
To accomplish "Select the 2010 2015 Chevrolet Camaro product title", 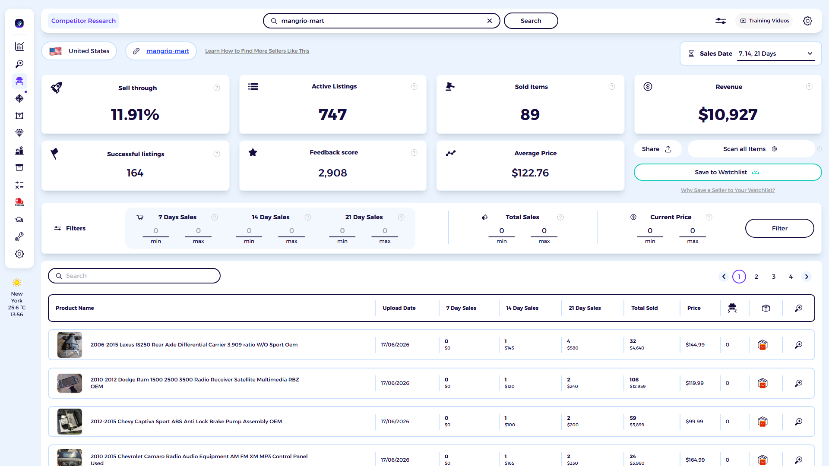I will pos(199,460).
